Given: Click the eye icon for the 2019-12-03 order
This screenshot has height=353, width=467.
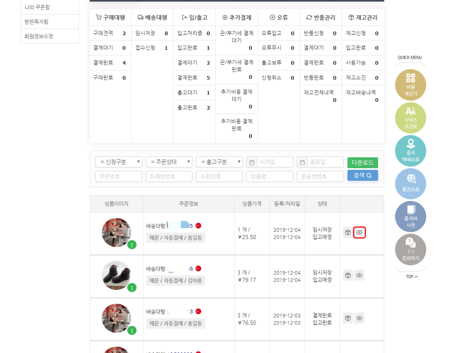Looking at the screenshot, I should [360, 318].
